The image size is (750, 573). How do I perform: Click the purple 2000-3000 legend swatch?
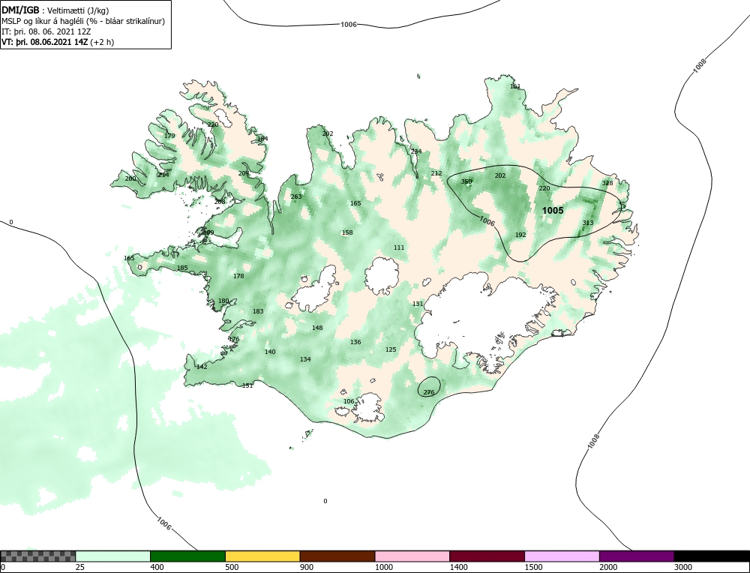tap(637, 556)
